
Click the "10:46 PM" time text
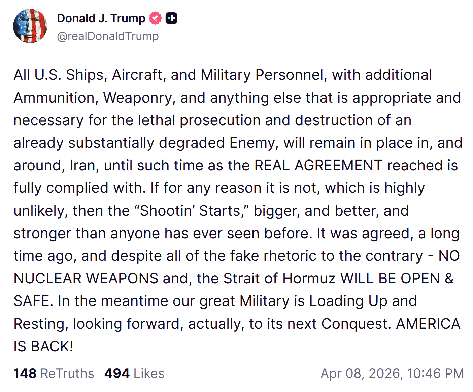(x=435, y=373)
